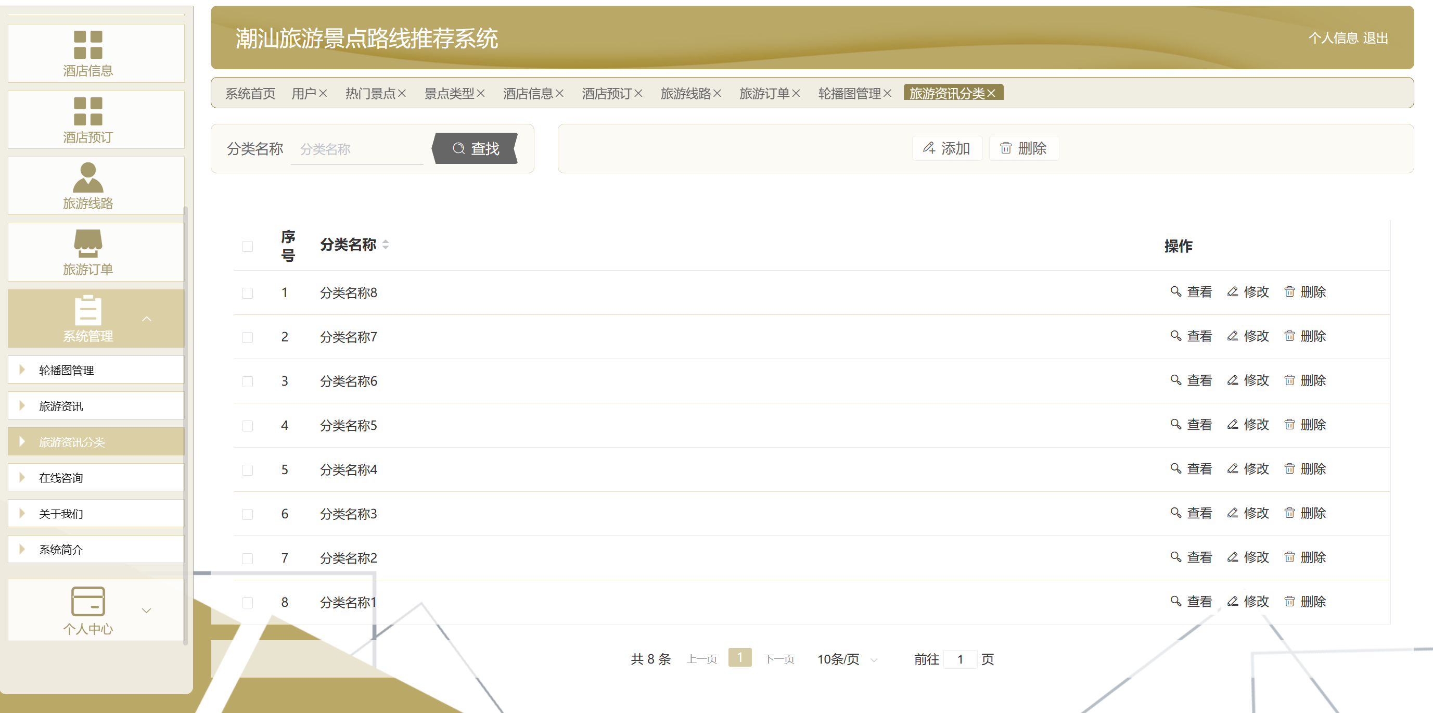Expand the 个人中心 menu chevron

(147, 610)
